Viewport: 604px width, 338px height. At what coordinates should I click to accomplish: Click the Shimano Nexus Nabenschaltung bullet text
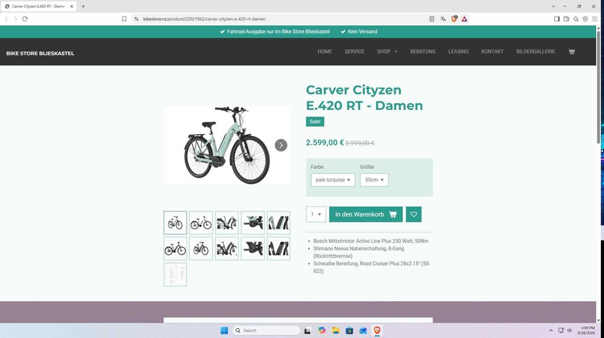pos(359,252)
